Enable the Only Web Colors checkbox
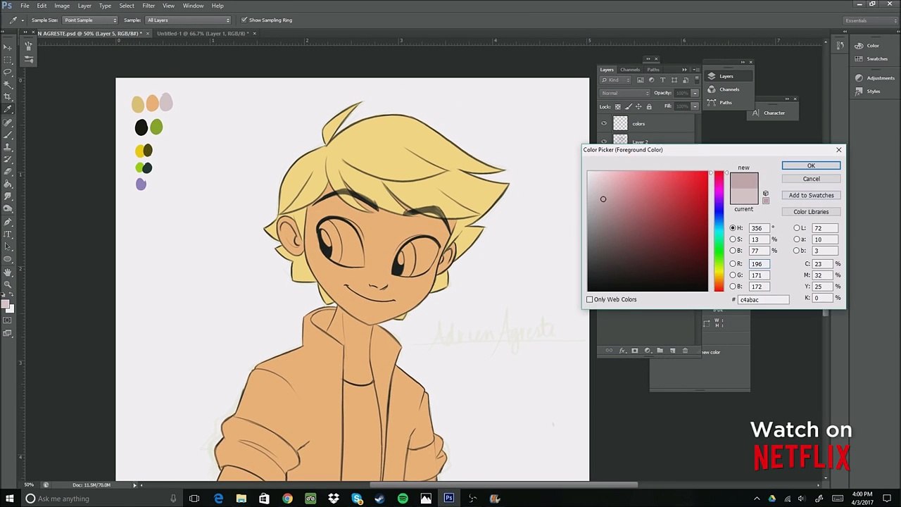 590,299
